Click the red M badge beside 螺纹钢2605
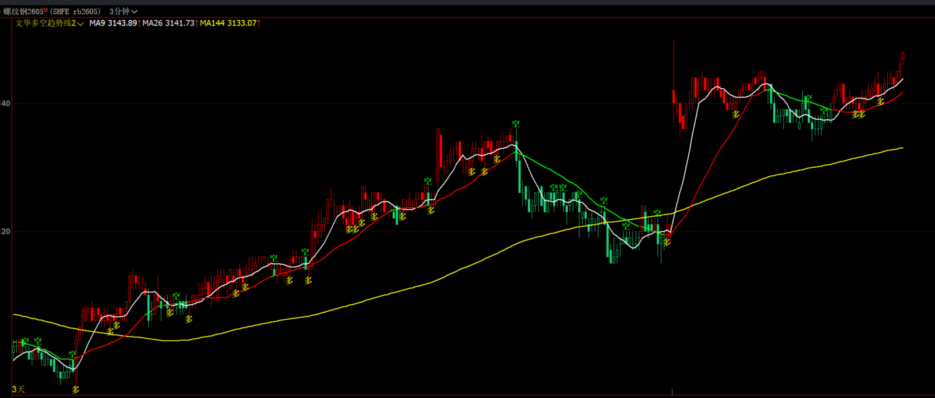The height and width of the screenshot is (398, 935). pyautogui.click(x=46, y=10)
